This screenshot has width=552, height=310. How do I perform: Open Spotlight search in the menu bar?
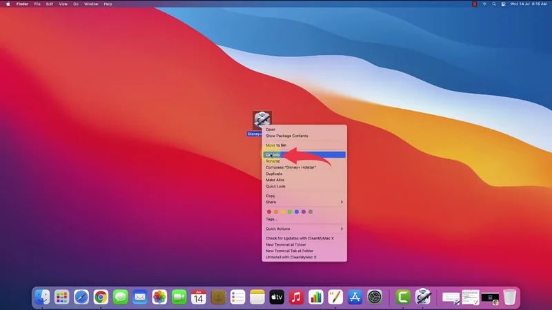(x=495, y=4)
